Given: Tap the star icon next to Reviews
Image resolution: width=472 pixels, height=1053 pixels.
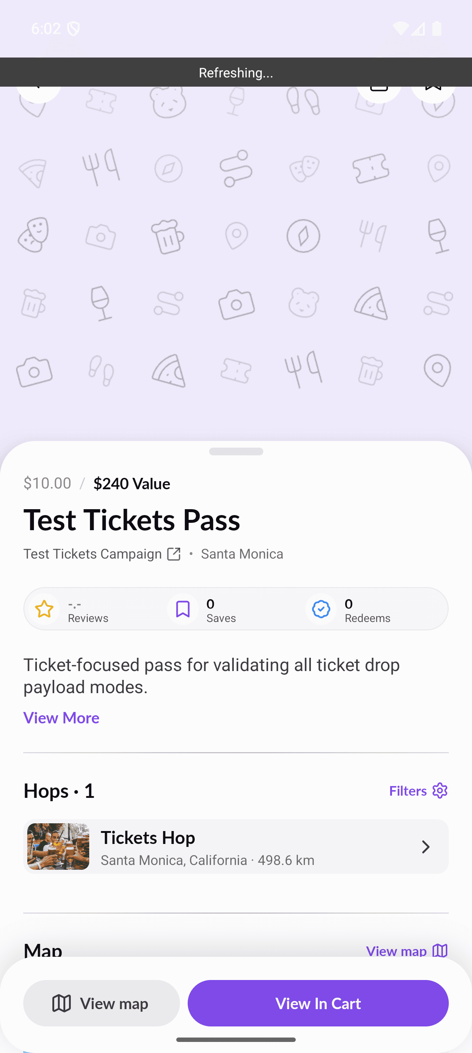Looking at the screenshot, I should coord(44,609).
